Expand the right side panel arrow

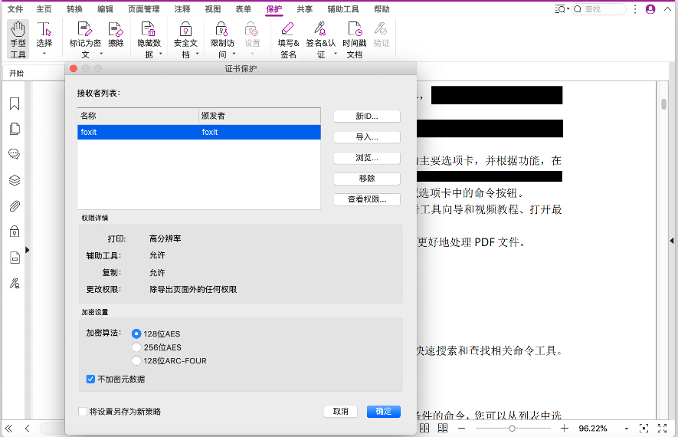(672, 240)
